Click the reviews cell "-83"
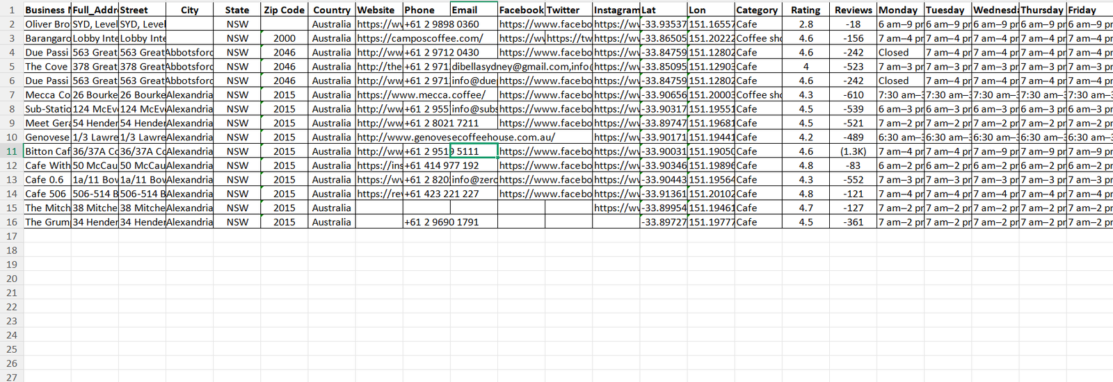 tap(853, 165)
